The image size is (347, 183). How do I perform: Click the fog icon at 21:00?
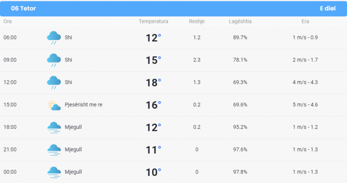point(54,150)
